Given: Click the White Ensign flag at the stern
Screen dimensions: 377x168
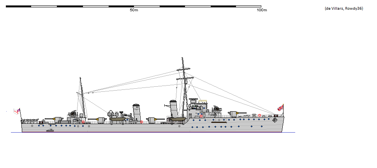Looking at the screenshot, I should pyautogui.click(x=16, y=111).
